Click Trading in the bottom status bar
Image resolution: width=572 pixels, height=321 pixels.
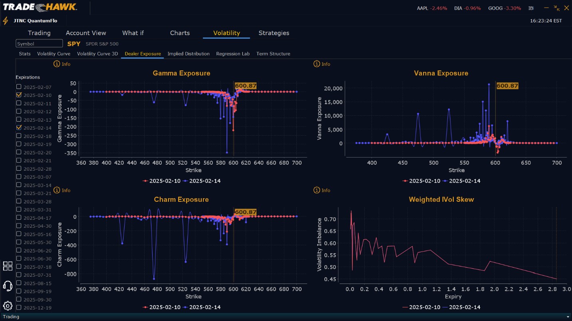pyautogui.click(x=11, y=317)
